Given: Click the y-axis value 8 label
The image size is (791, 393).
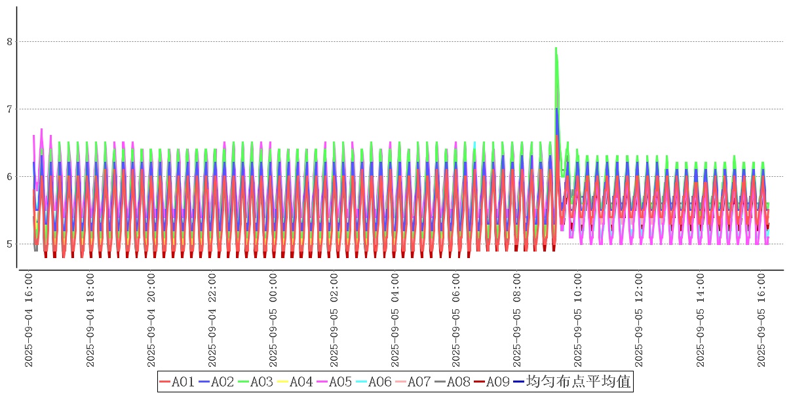Looking at the screenshot, I should click(9, 42).
